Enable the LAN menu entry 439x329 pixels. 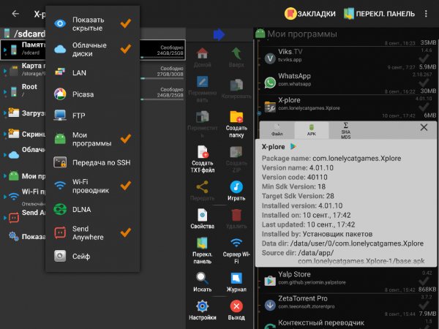click(x=92, y=72)
